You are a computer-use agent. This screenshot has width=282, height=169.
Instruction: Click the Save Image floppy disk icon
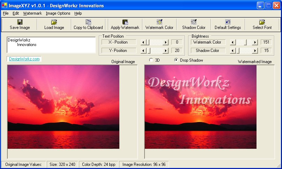point(20,22)
